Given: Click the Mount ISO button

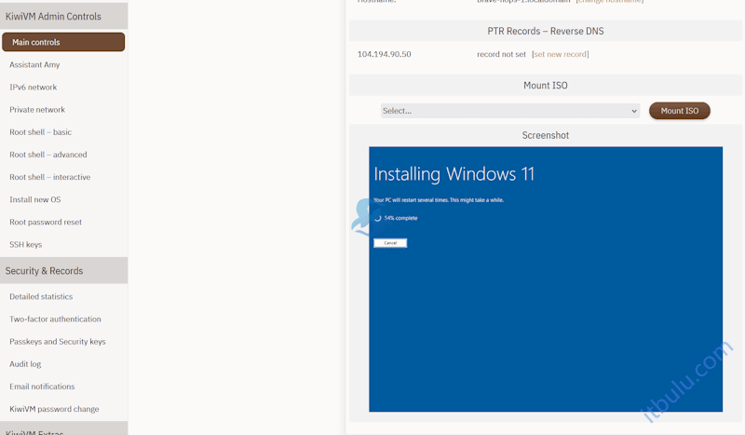Looking at the screenshot, I should pyautogui.click(x=680, y=111).
